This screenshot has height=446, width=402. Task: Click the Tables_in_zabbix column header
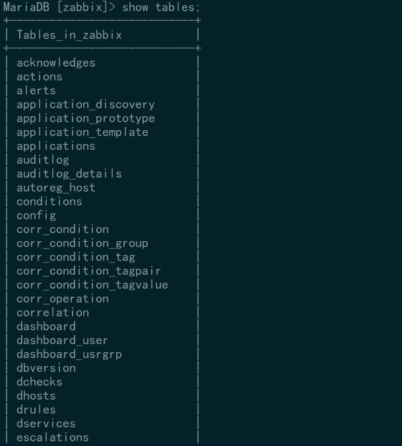pyautogui.click(x=69, y=35)
